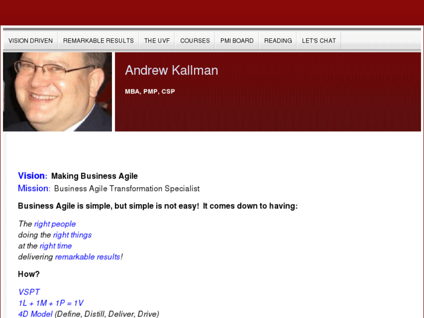
Task: Follow the 'right people' link
Action: (55, 224)
